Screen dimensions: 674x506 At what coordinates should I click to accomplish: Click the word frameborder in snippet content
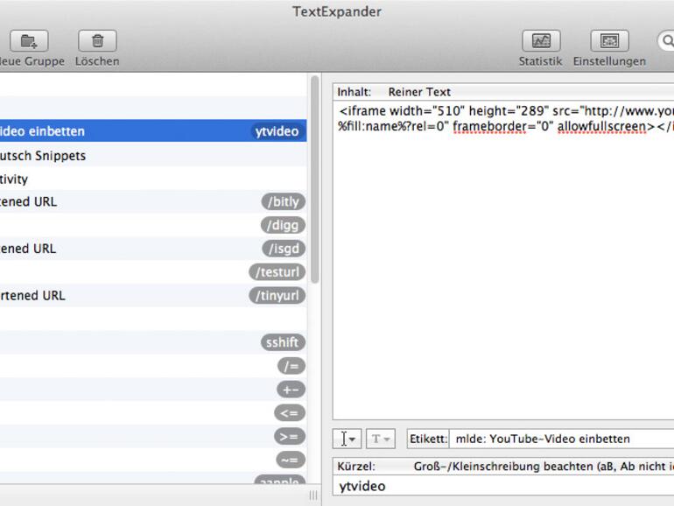488,126
